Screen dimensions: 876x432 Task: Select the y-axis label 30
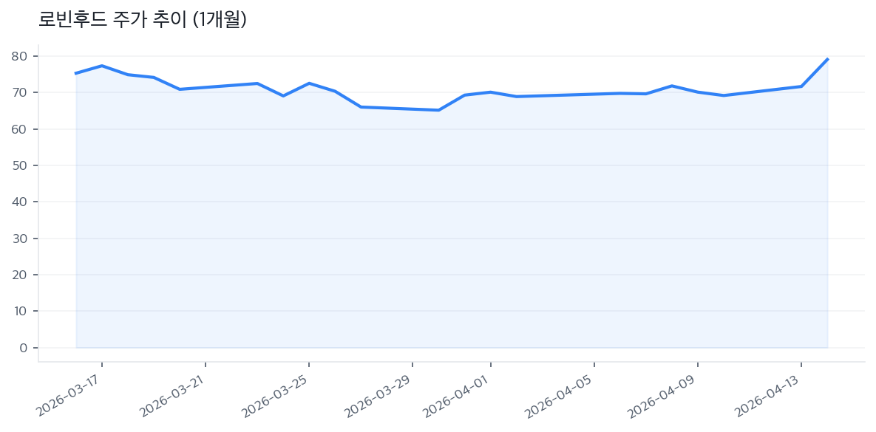19,239
